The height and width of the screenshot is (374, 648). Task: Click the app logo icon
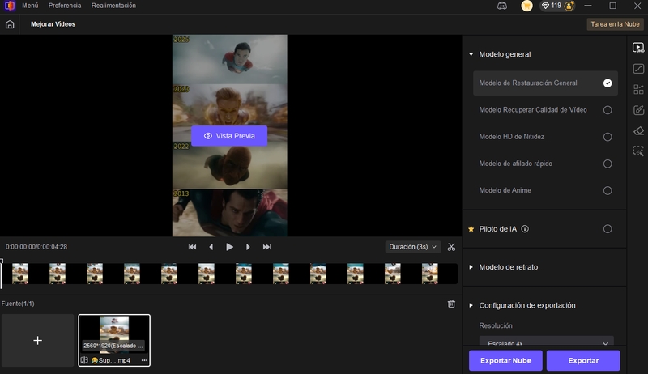click(10, 6)
